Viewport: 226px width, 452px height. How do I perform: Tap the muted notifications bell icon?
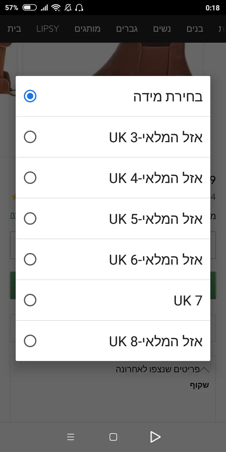point(68,8)
